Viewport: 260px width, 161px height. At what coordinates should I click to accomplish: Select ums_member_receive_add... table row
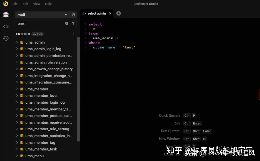tap(46, 122)
